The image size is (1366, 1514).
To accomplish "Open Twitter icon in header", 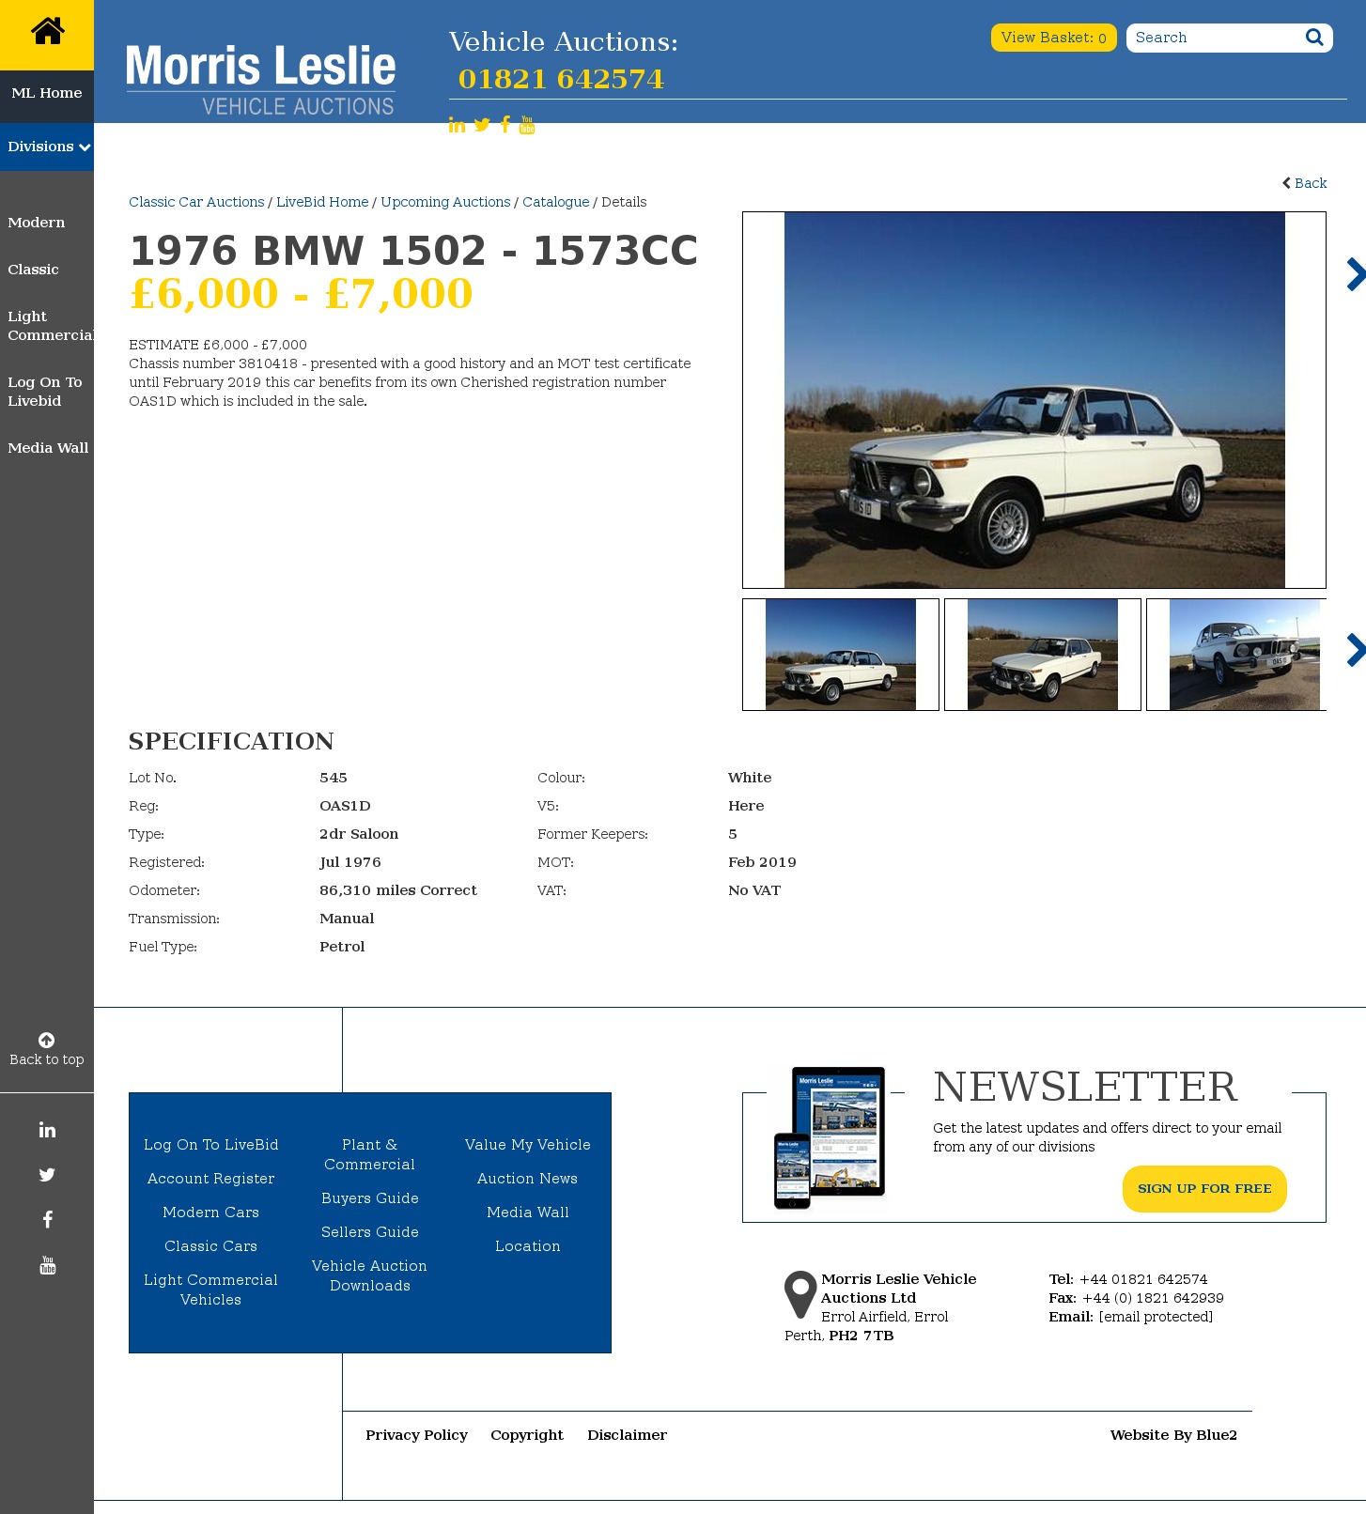I will pos(482,125).
